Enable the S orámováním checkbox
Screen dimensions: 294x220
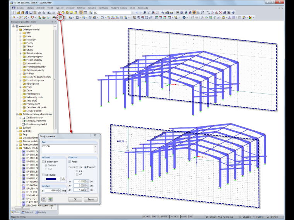43,162
